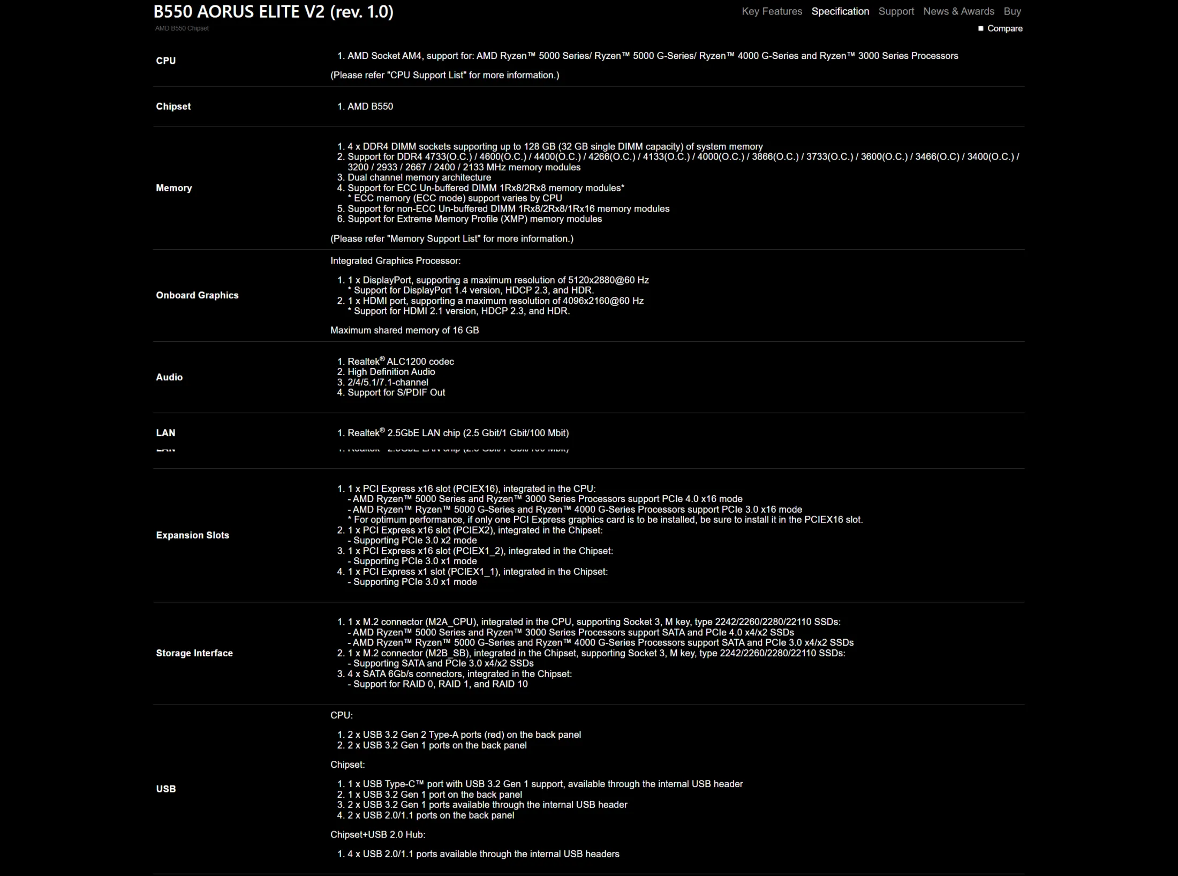
Task: Go to the Support tab
Action: pos(896,11)
